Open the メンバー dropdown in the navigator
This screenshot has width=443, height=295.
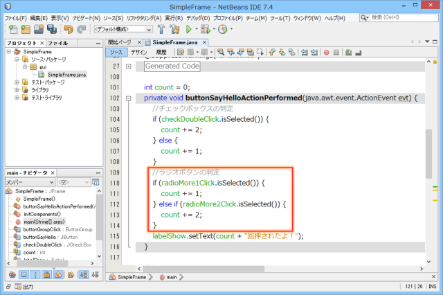(x=30, y=182)
